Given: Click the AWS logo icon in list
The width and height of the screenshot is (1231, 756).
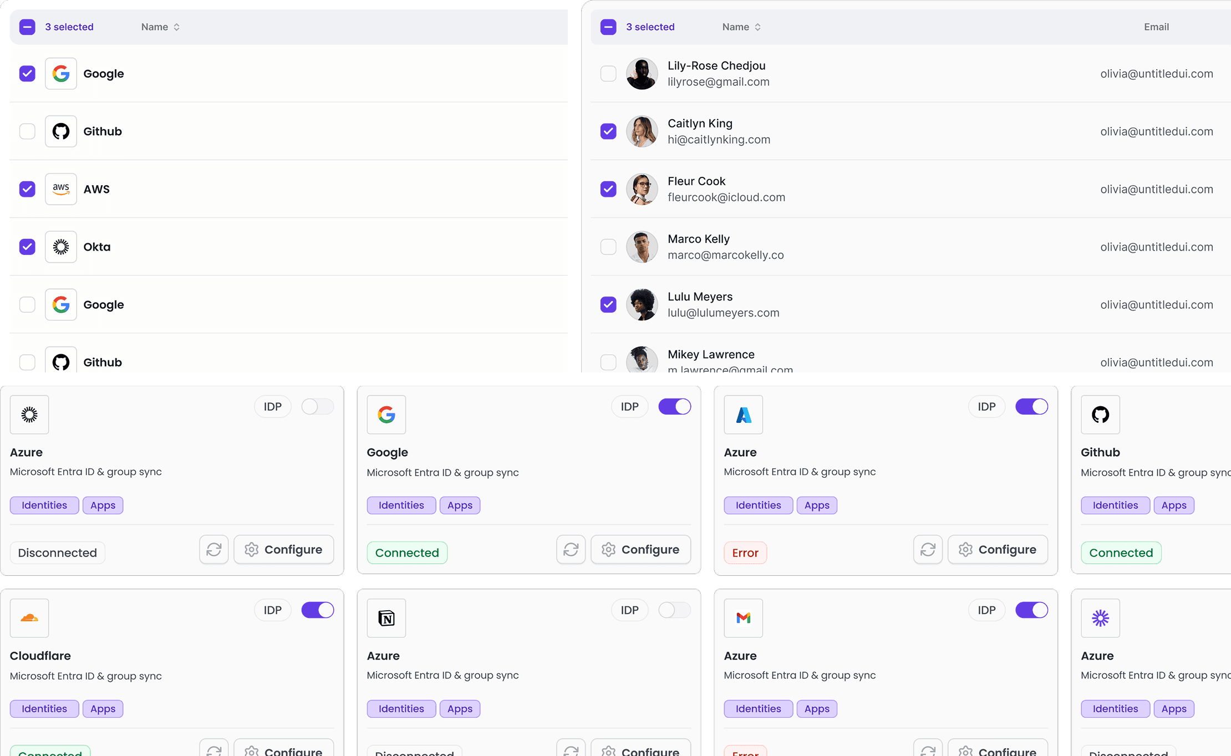Looking at the screenshot, I should coord(61,189).
